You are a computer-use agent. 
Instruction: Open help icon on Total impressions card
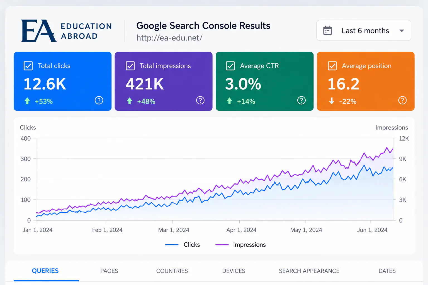200,100
